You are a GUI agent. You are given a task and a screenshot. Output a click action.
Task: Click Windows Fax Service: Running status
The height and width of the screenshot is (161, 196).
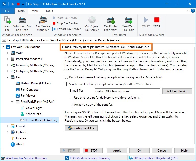point(24,158)
